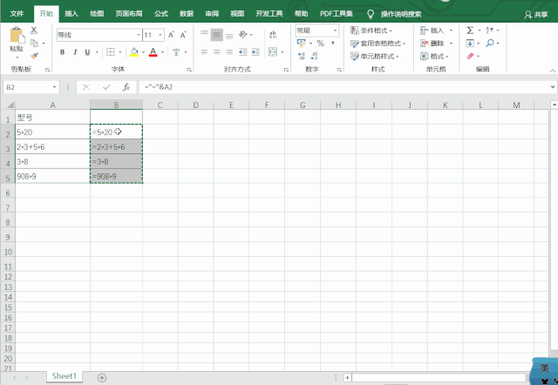Click the Clear eraser icon
This screenshot has width=558, height=385.
(x=470, y=56)
